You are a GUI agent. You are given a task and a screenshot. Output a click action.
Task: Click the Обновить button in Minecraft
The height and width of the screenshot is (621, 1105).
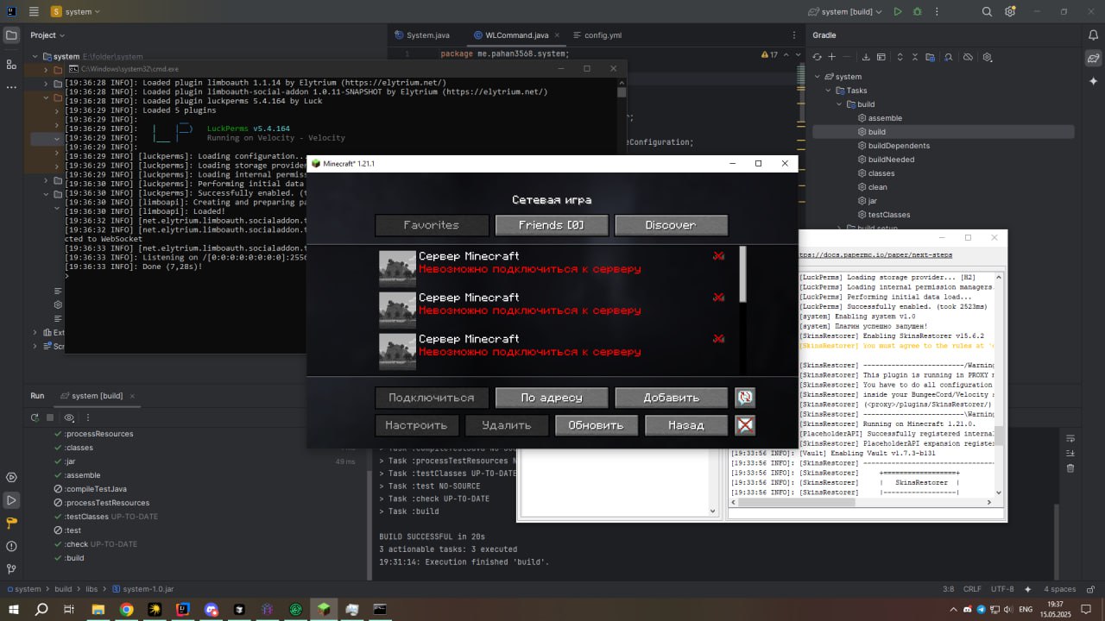[596, 425]
